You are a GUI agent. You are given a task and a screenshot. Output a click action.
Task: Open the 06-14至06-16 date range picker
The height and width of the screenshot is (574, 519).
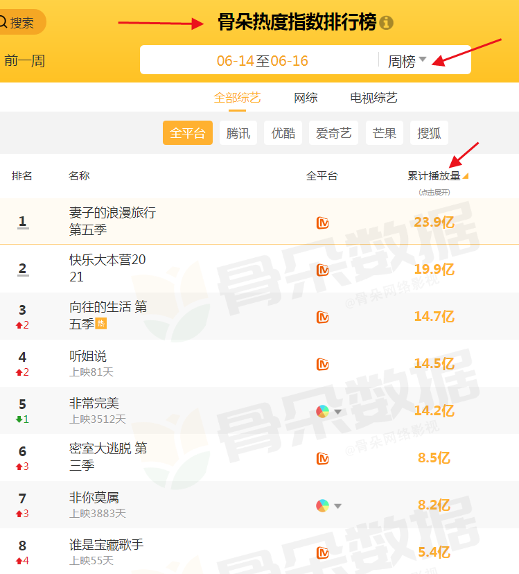pos(262,61)
